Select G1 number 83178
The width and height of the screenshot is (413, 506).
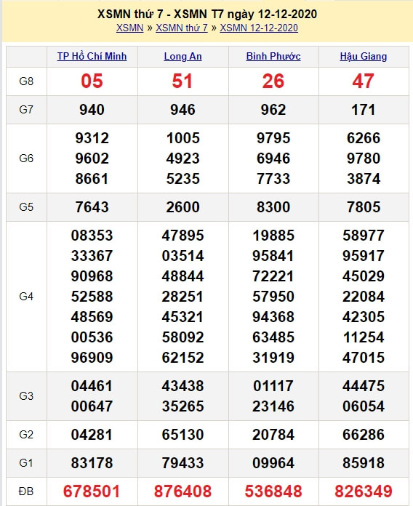[92, 463]
